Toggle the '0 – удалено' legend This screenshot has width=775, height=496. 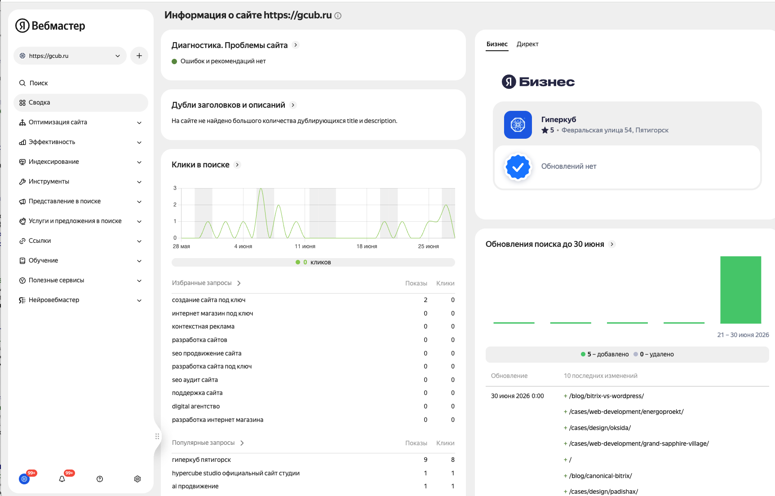click(x=654, y=354)
